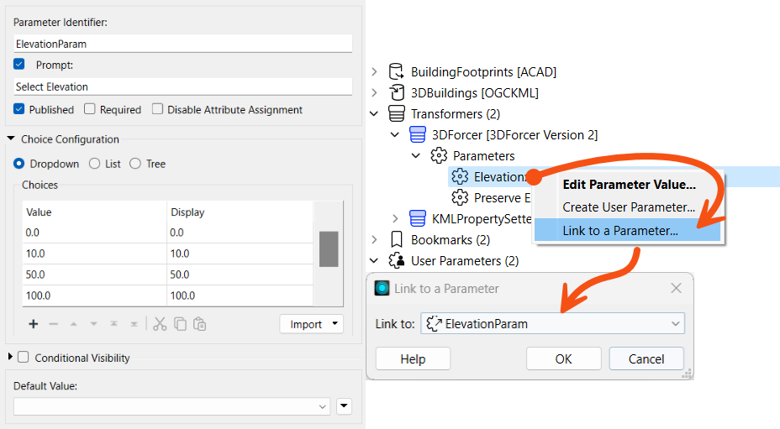Collapse the Transformers (2) node
This screenshot has width=780, height=429.
point(374,114)
